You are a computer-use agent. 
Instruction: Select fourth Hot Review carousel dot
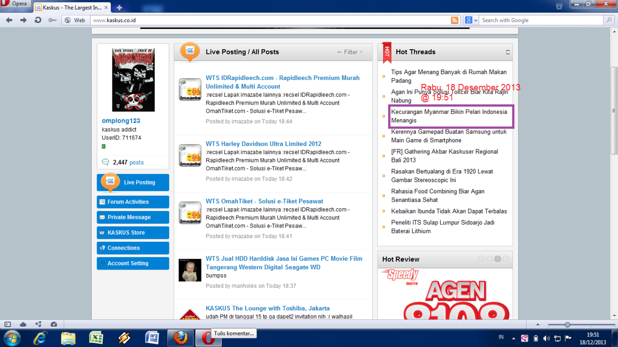pos(506,259)
